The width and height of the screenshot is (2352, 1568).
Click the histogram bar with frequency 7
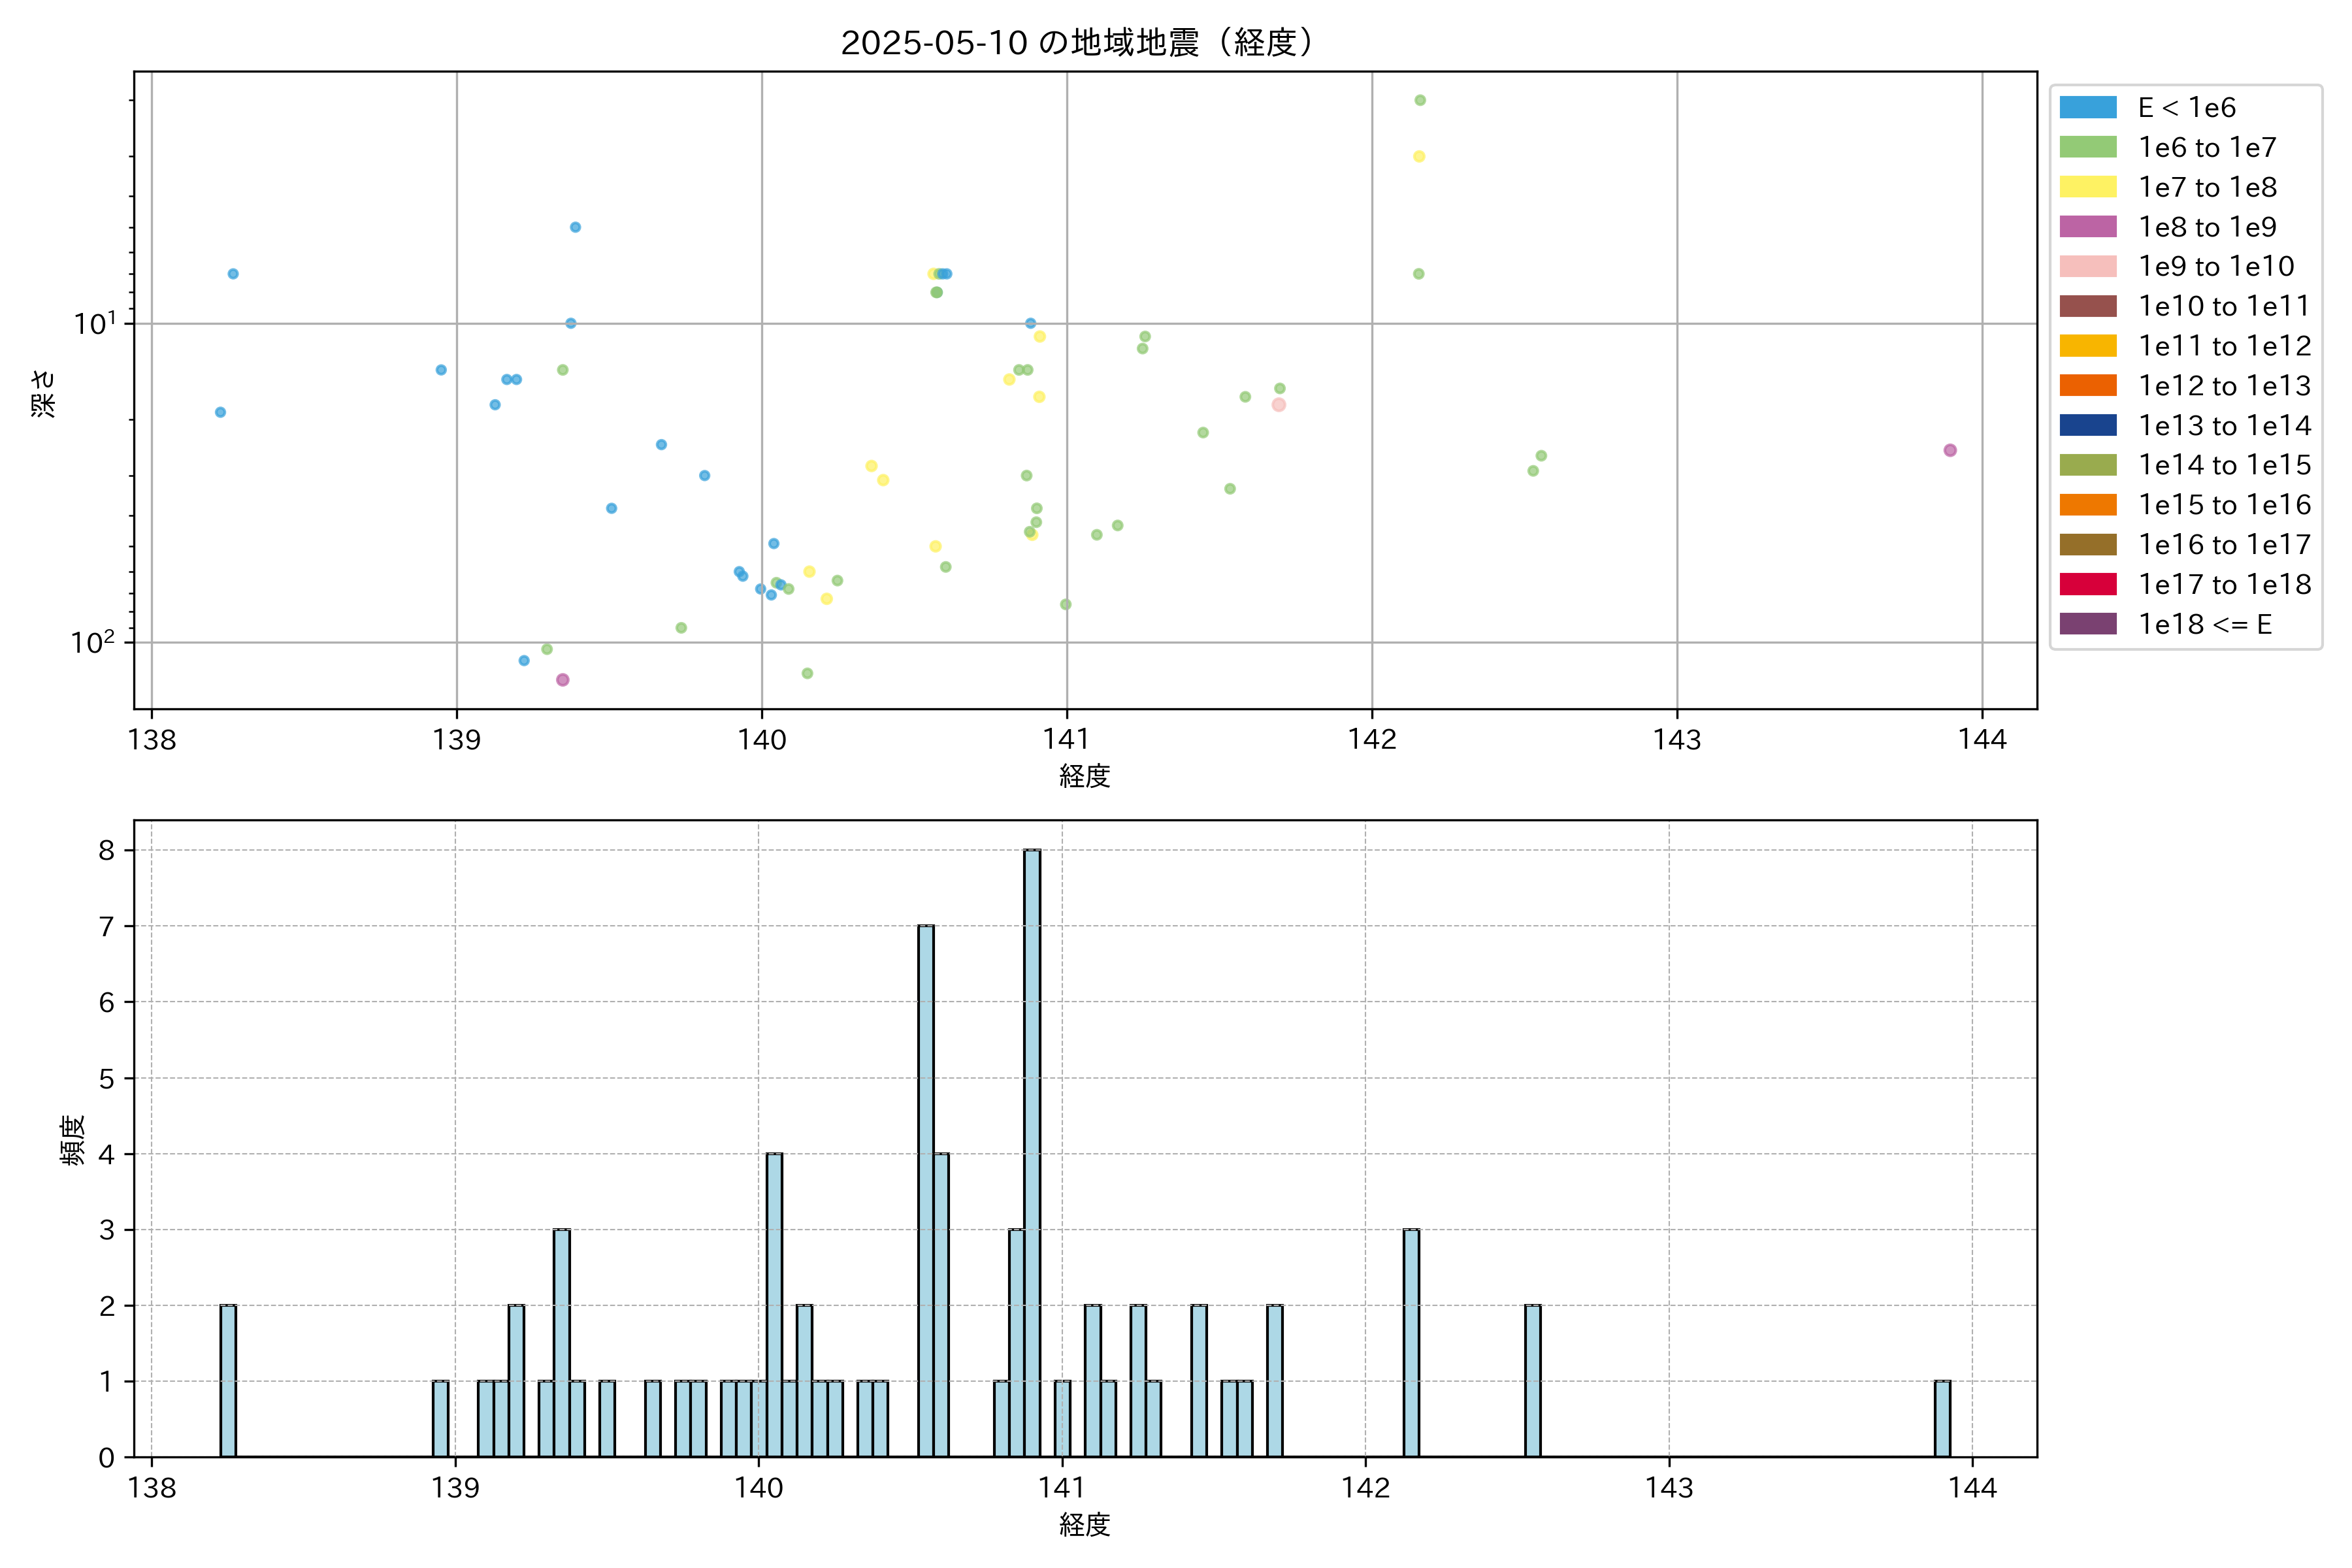[926, 1190]
